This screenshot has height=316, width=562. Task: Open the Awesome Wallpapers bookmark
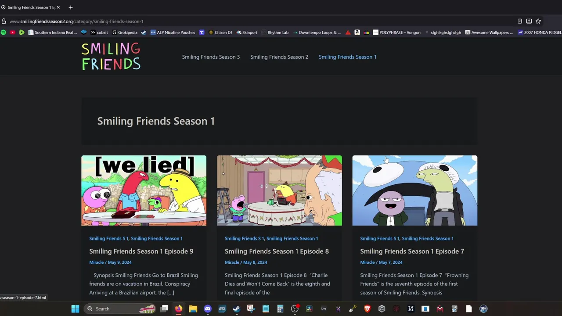coord(489,32)
